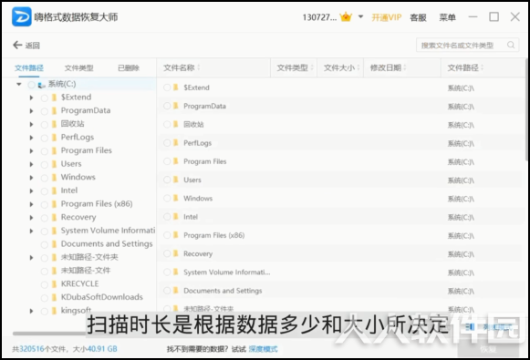Click System Volume Information folder icon in tree
This screenshot has width=530, height=360.
(54, 231)
